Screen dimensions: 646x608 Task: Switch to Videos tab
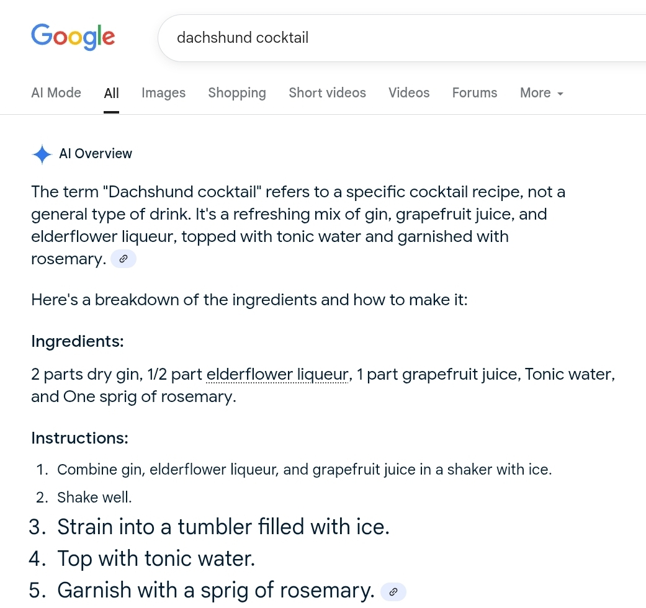coord(409,93)
